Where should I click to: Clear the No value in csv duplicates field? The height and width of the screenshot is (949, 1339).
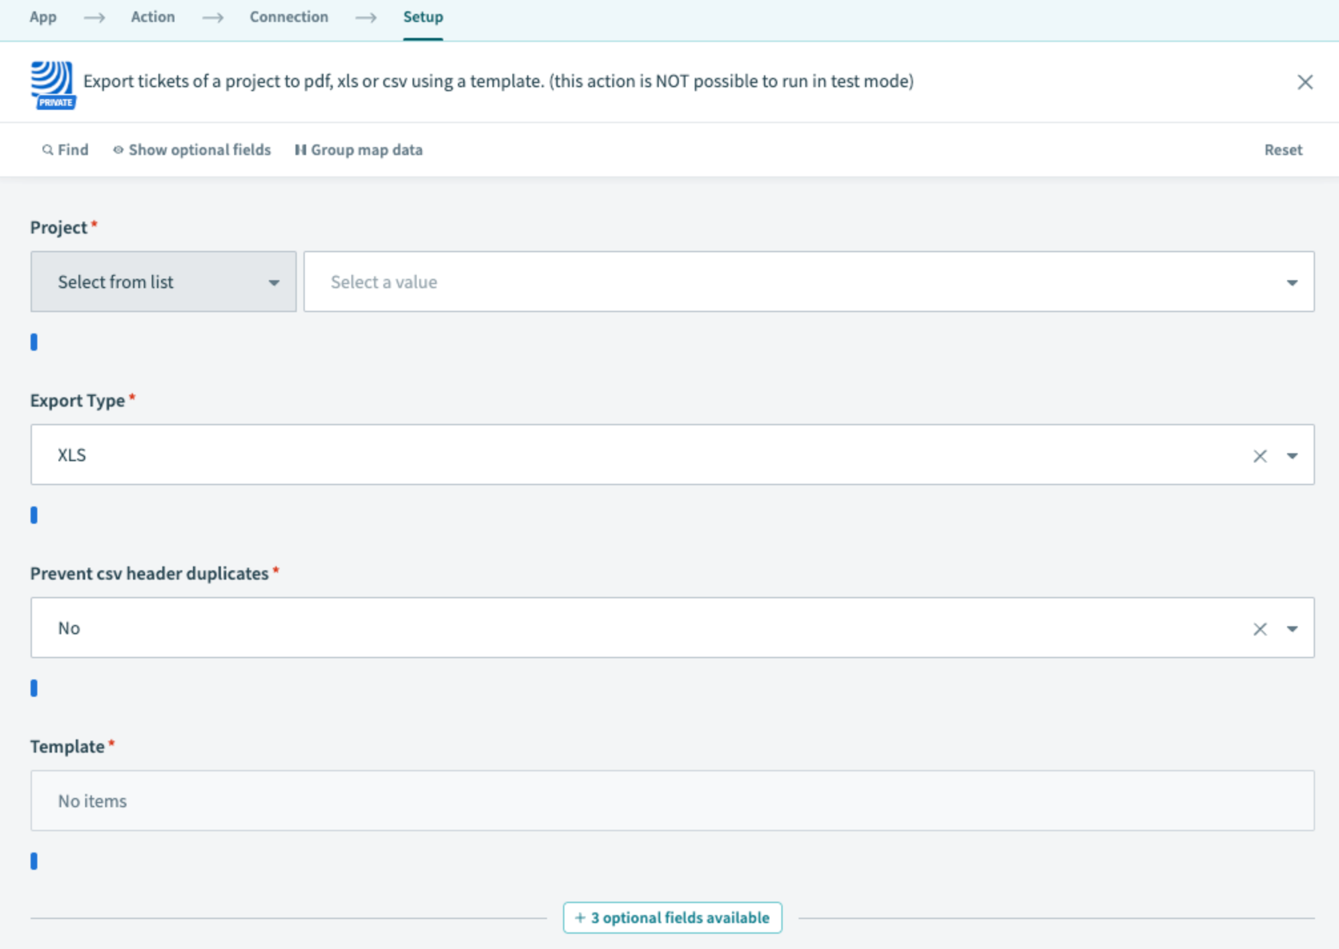click(1259, 629)
